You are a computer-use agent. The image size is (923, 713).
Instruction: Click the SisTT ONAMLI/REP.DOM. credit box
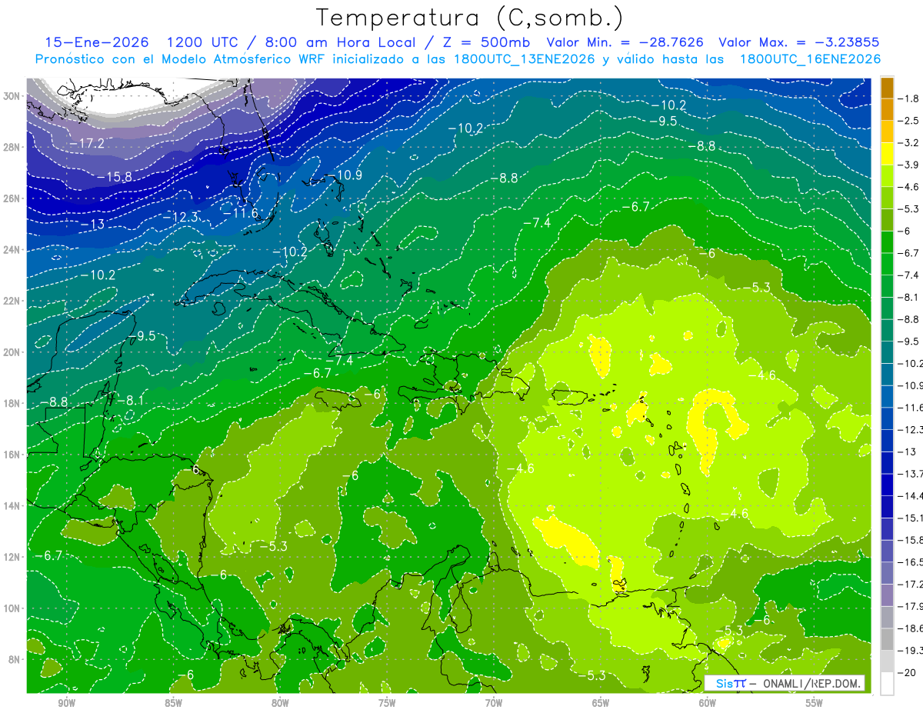tap(785, 683)
